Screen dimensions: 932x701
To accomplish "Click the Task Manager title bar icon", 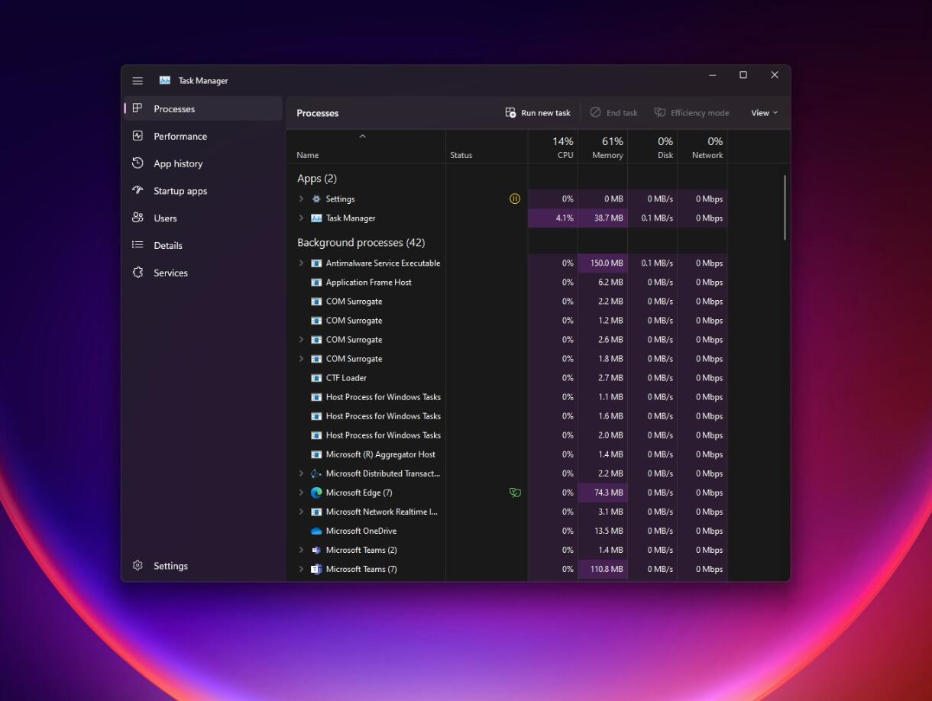I will (x=165, y=80).
